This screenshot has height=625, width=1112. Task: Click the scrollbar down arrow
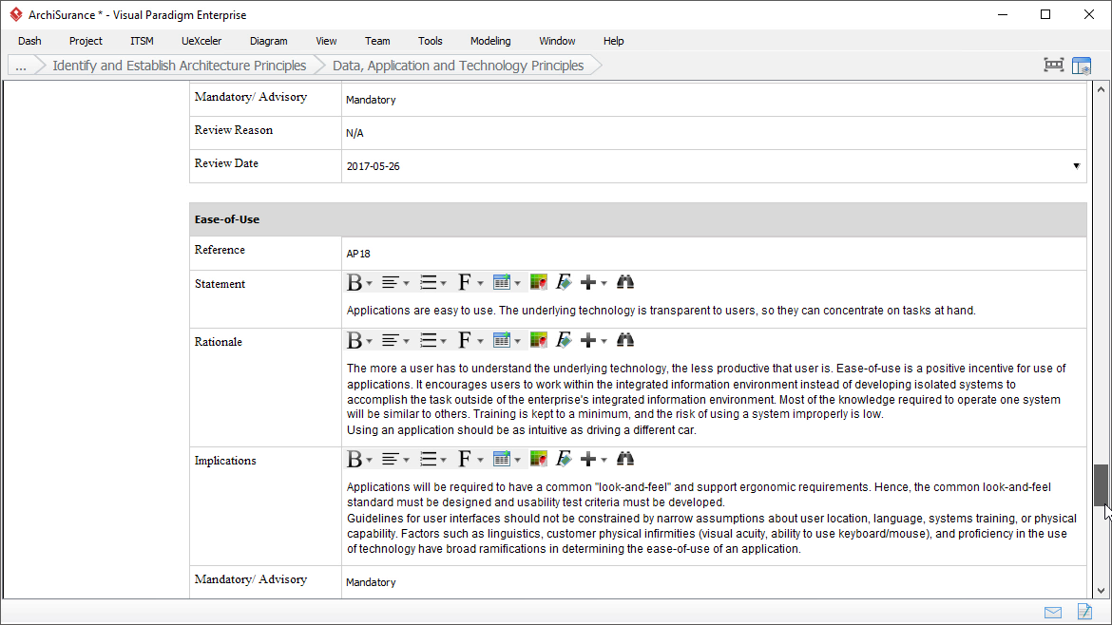(1101, 590)
